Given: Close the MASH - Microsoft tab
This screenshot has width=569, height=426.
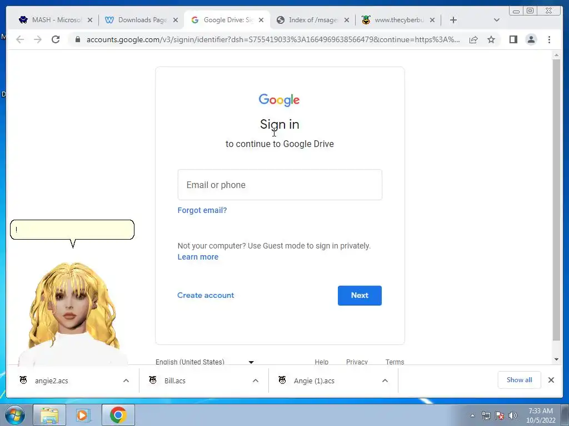Looking at the screenshot, I should (90, 20).
